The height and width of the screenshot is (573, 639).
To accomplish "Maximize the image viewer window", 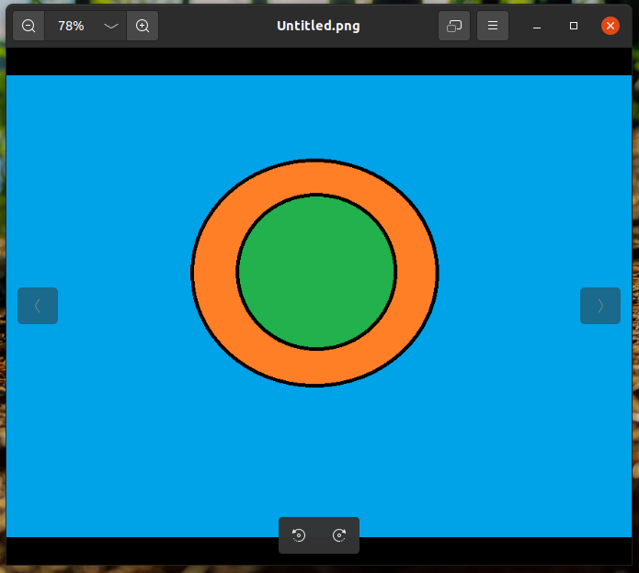I will pos(574,26).
